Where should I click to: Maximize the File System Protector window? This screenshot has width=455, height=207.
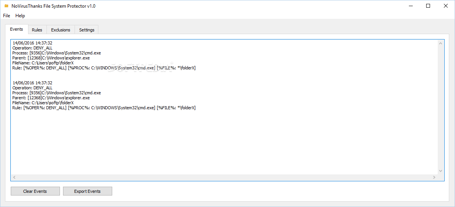click(428, 6)
